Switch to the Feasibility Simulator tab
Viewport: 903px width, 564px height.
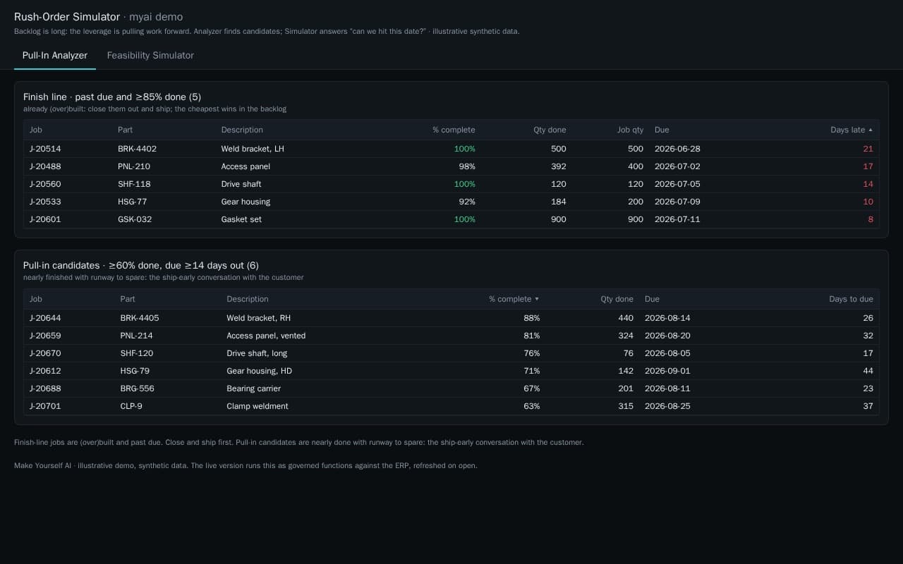[x=150, y=55]
